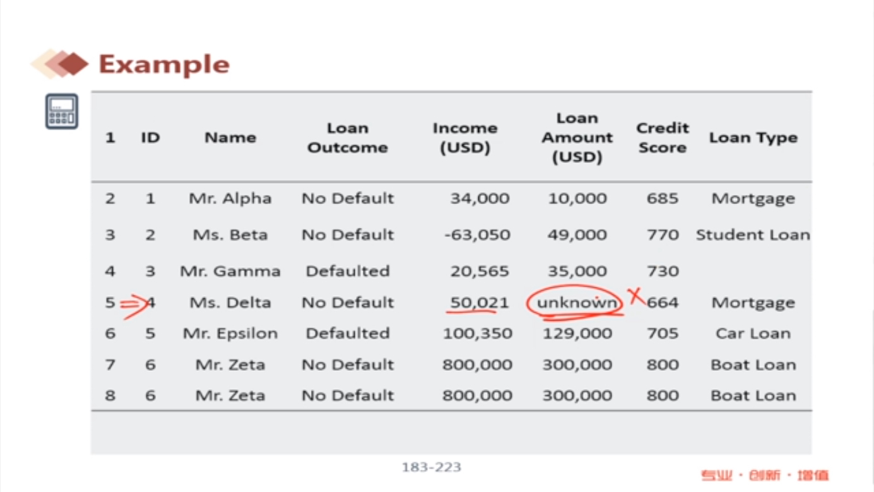Select the 'Income (USD)' column header

click(x=465, y=138)
